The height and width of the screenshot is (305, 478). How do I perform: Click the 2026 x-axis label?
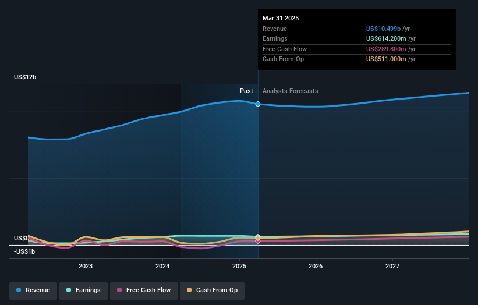click(316, 266)
